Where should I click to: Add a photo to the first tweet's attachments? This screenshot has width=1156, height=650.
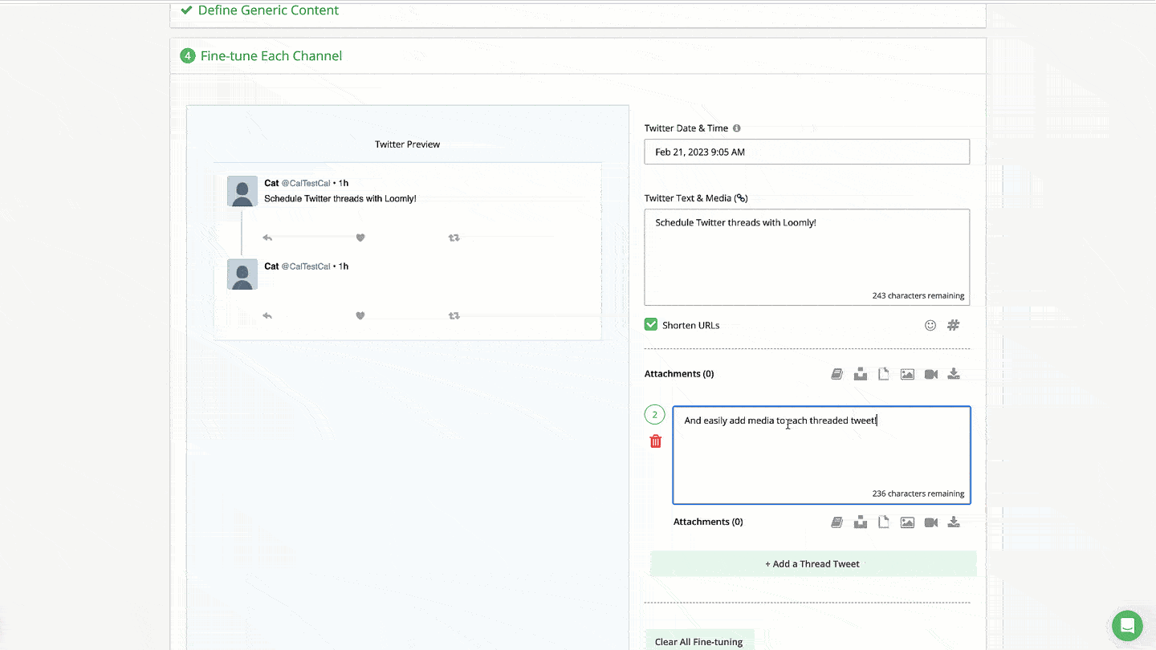point(907,374)
